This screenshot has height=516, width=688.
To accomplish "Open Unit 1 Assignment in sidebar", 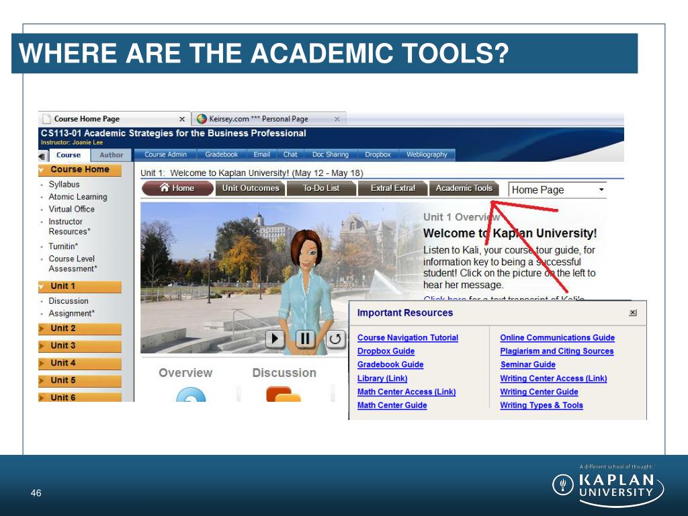I will tap(71, 313).
